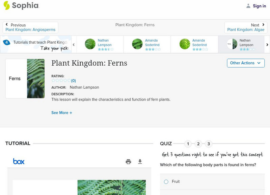
Task: Go to quiz question 1
Action: point(188,144)
